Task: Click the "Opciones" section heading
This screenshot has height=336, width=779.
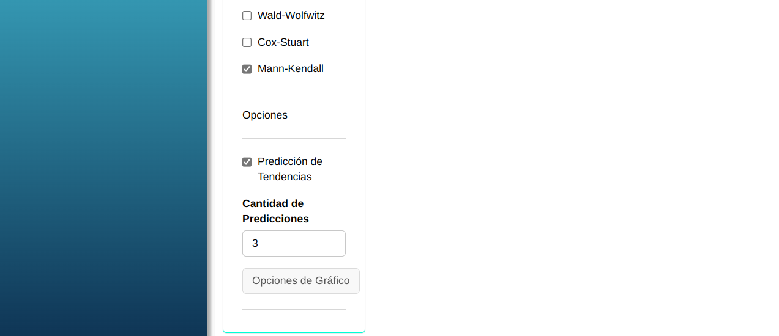Action: tap(265, 115)
